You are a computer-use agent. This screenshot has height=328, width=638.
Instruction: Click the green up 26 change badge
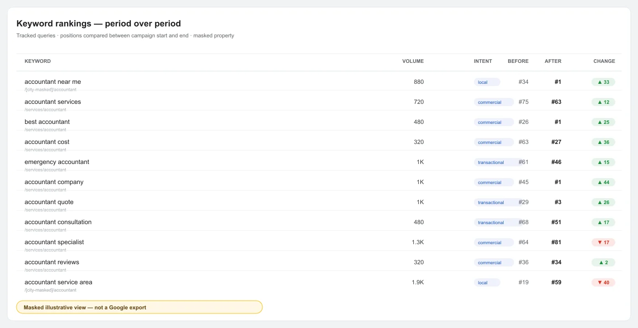603,202
